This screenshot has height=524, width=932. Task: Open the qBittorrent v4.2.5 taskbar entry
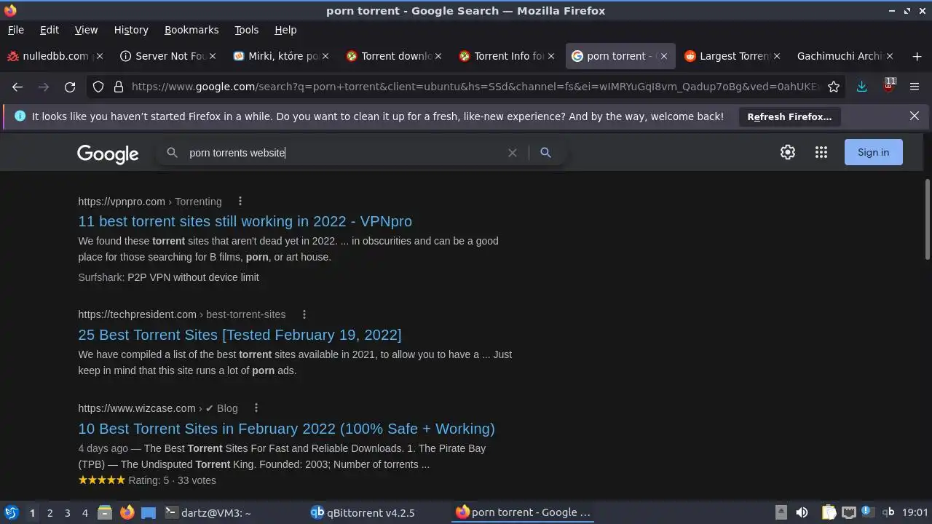pos(379,512)
